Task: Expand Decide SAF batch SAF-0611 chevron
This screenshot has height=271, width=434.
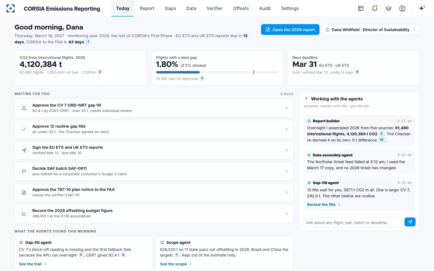Action: click(x=287, y=171)
